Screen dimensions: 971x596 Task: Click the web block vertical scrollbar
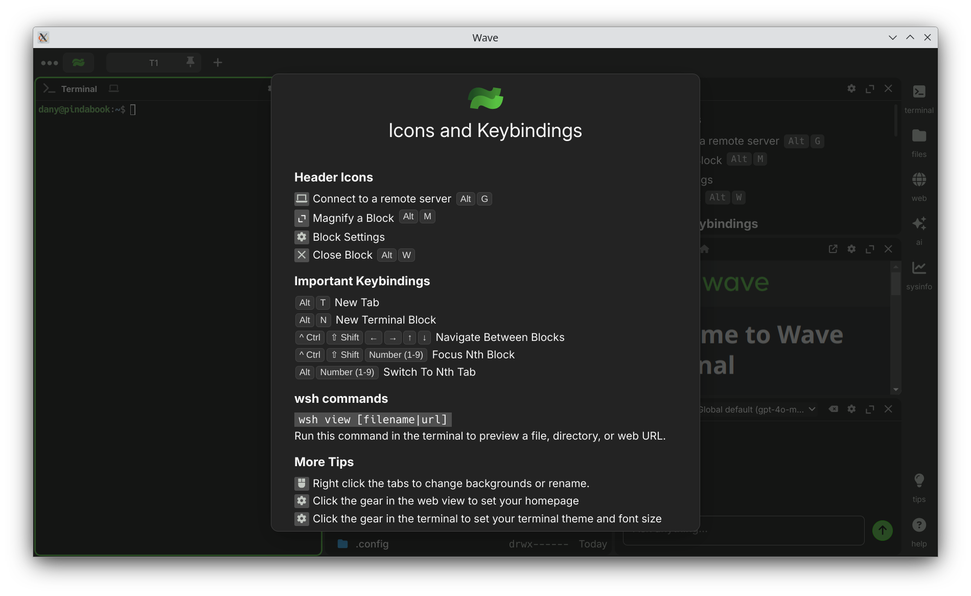click(895, 284)
